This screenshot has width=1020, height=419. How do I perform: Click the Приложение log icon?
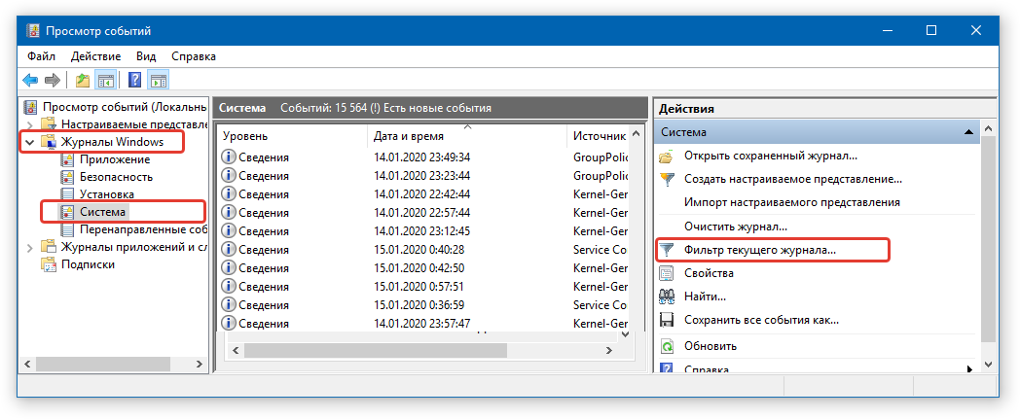pyautogui.click(x=67, y=159)
